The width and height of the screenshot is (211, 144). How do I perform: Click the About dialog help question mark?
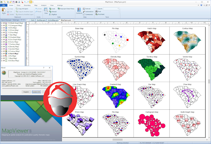pyautogui.click(x=44, y=68)
